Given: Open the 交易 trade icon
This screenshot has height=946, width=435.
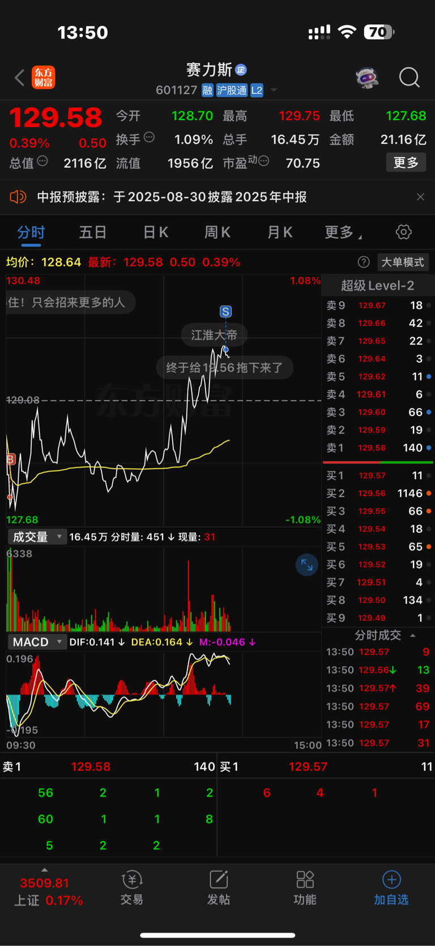Looking at the screenshot, I should click(x=131, y=888).
